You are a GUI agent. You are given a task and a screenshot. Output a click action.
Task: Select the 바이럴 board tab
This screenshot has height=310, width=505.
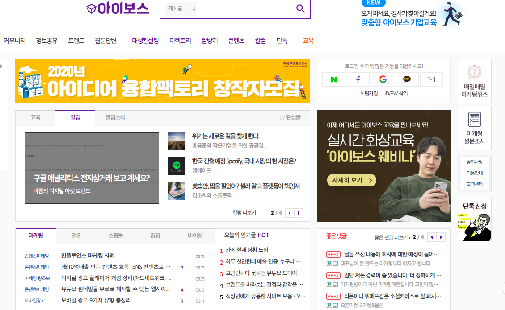coord(195,236)
